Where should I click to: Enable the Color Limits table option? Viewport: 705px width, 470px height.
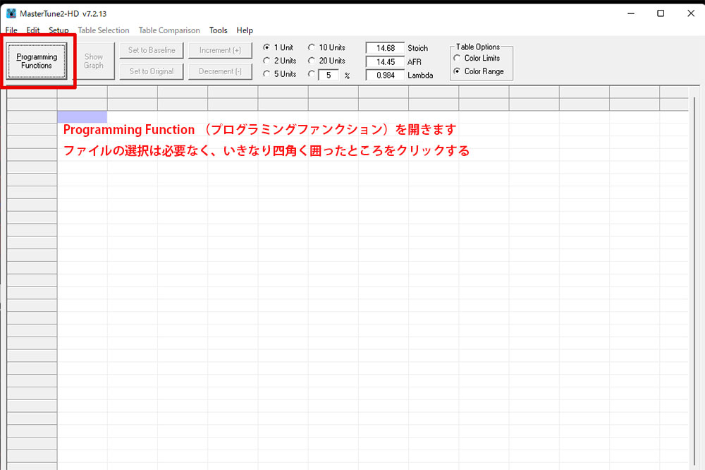click(458, 59)
